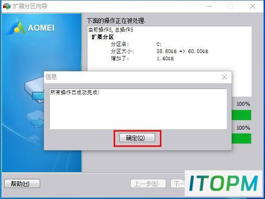265x199 pixels.
Task: Click the 所有操作已成功完成 message text box
Action: click(x=138, y=109)
